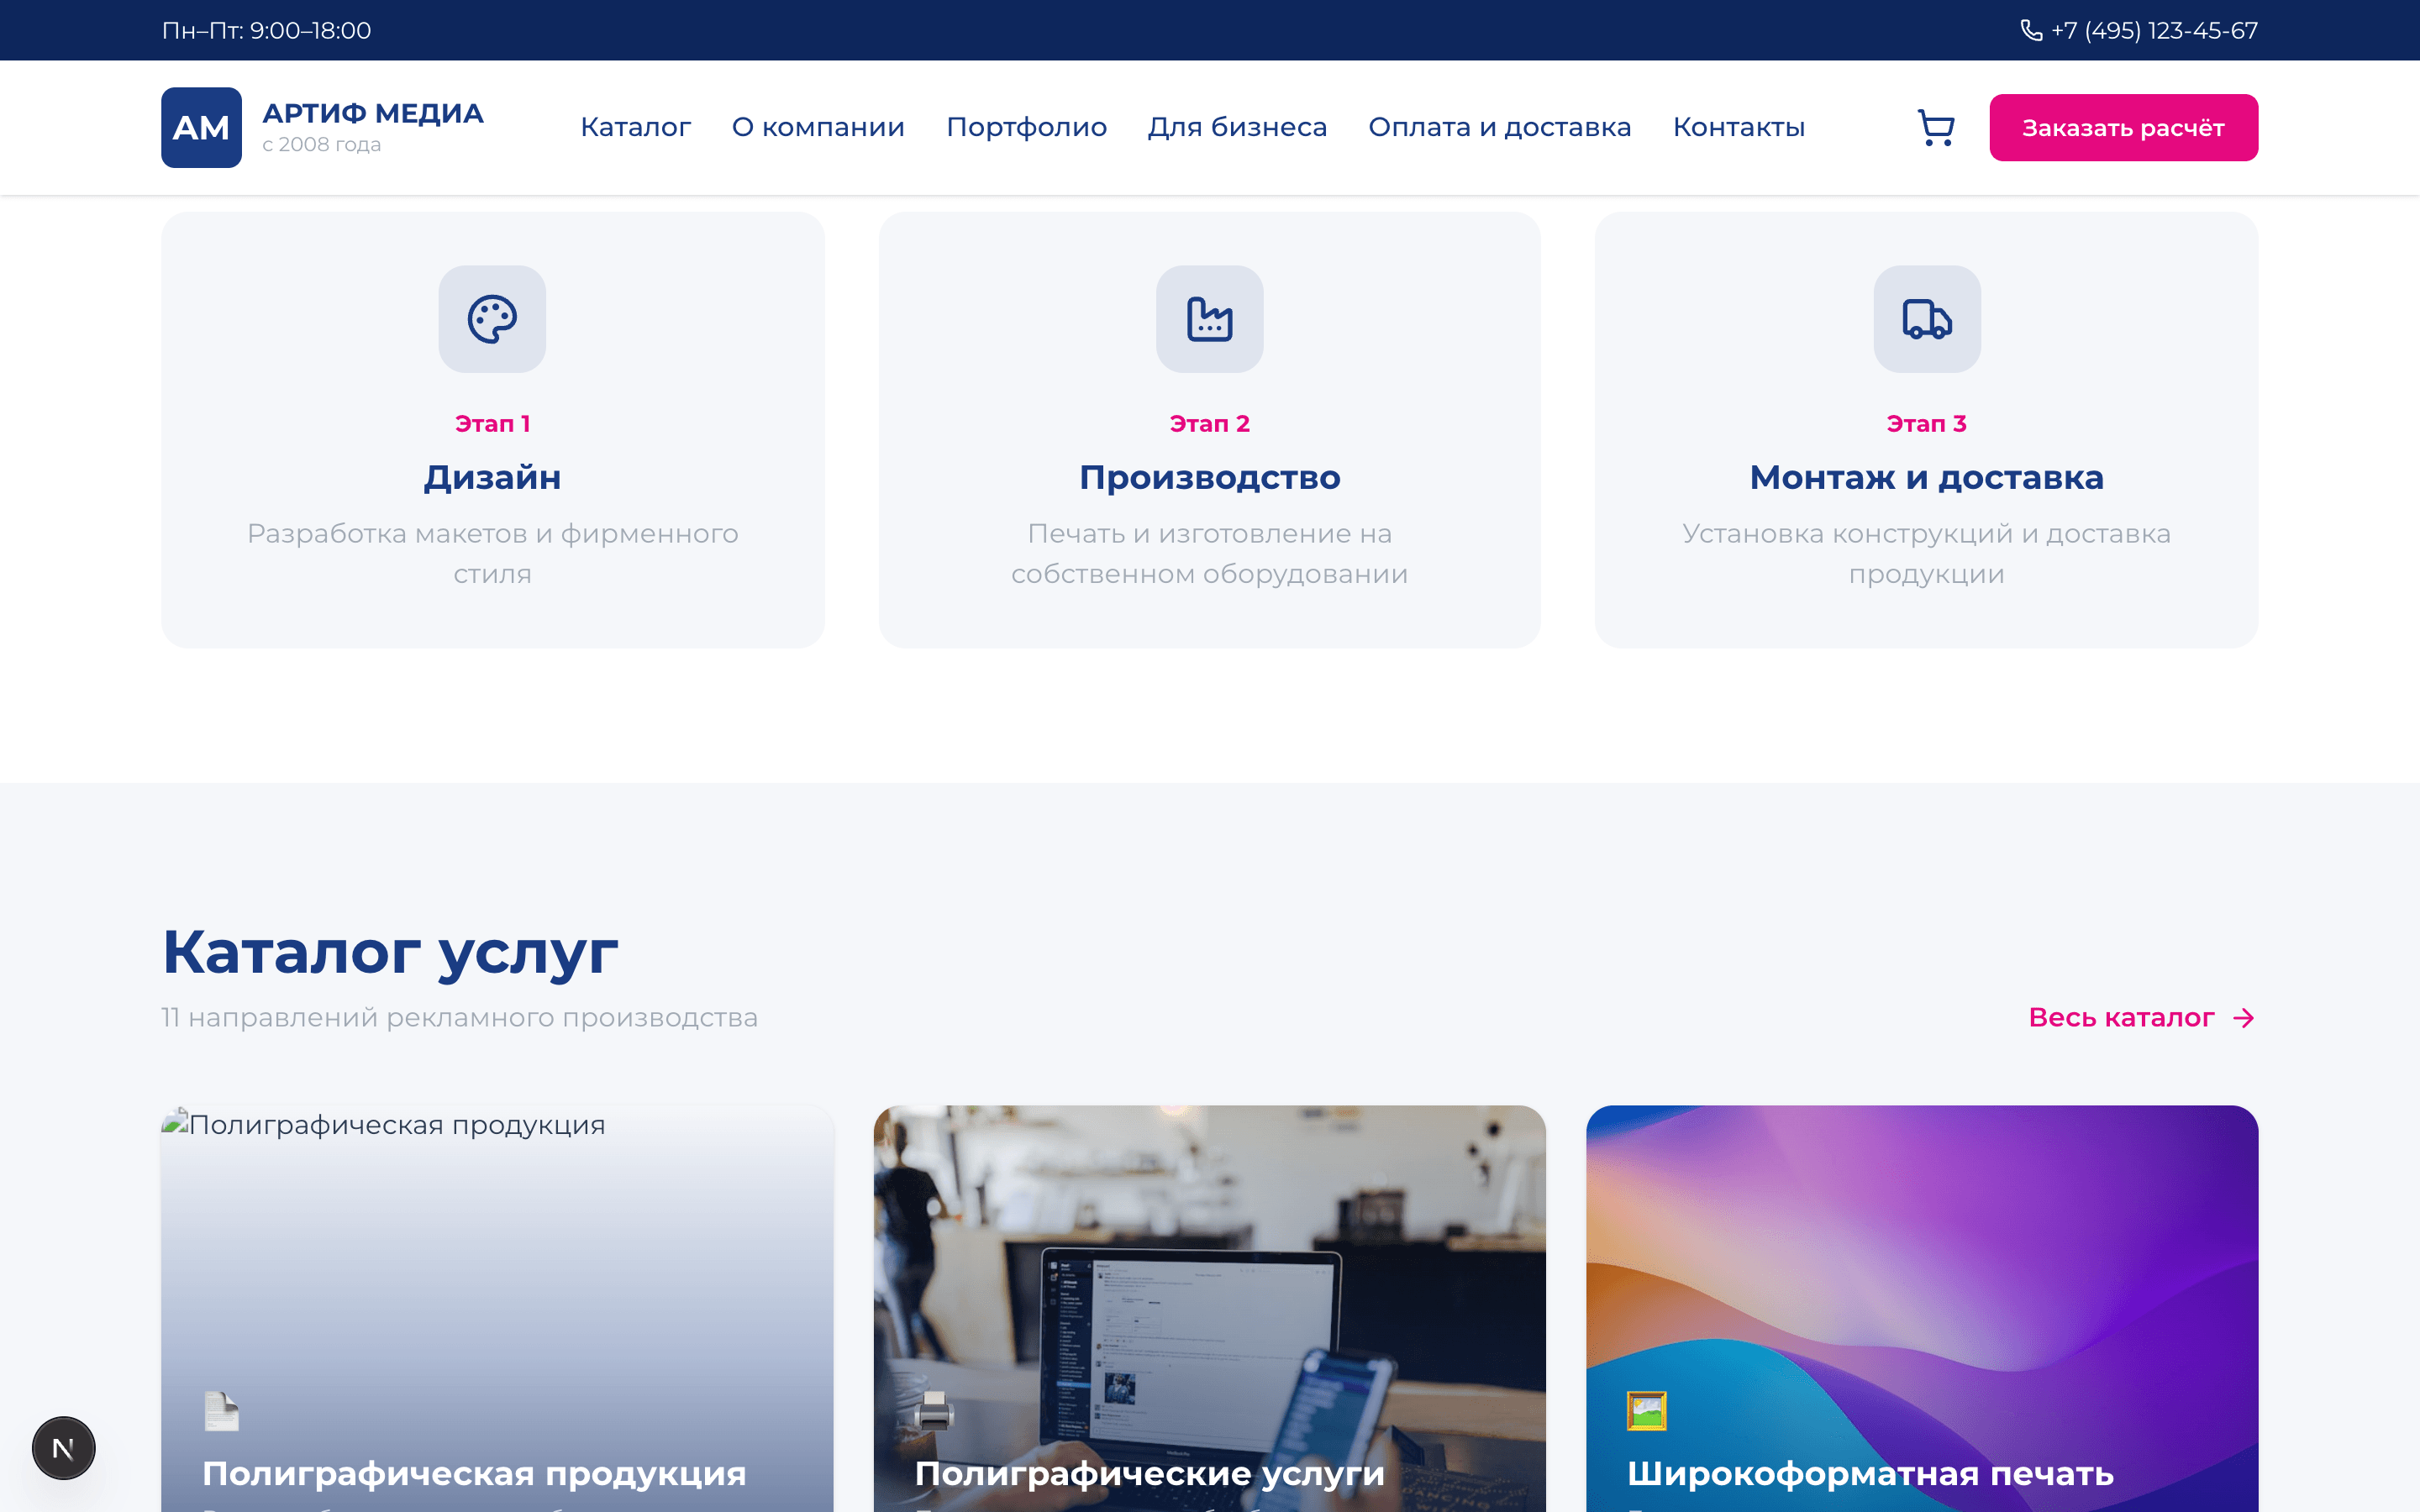Click the Next.js dev tools N badge

coord(64,1448)
